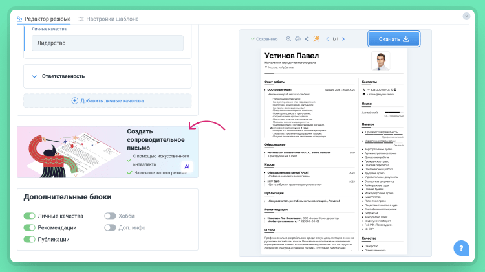Click the magic wand icon
485x272 pixels.
point(316,40)
